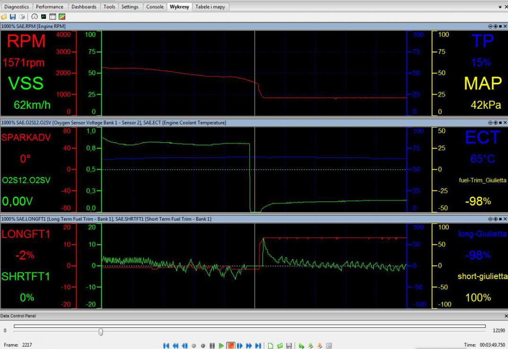Click the grayed-out 3D box toolbar icon
Screen dimensions: 508x349
pyautogui.click(x=22, y=17)
